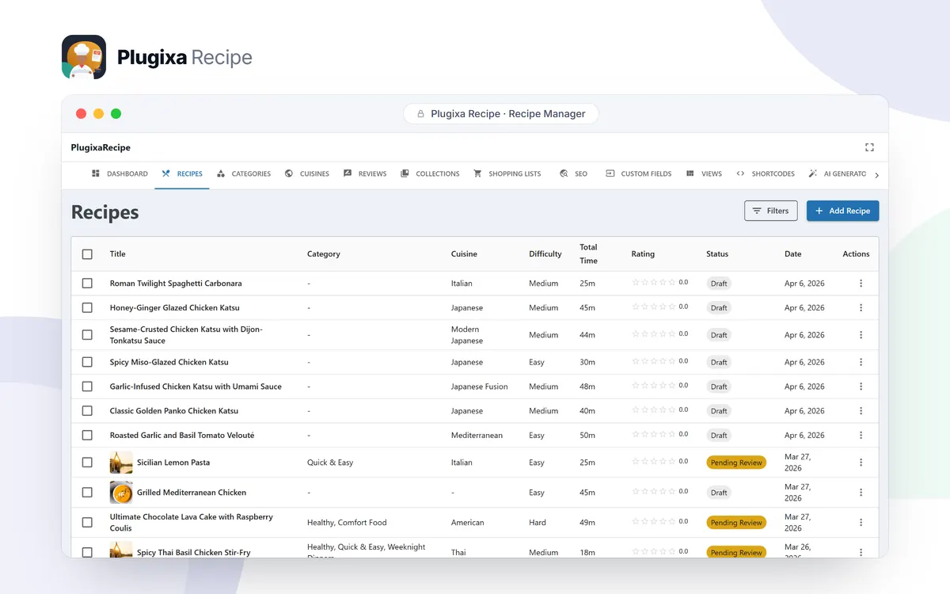Sort by the Total Time column header
The image size is (950, 594).
(588, 253)
